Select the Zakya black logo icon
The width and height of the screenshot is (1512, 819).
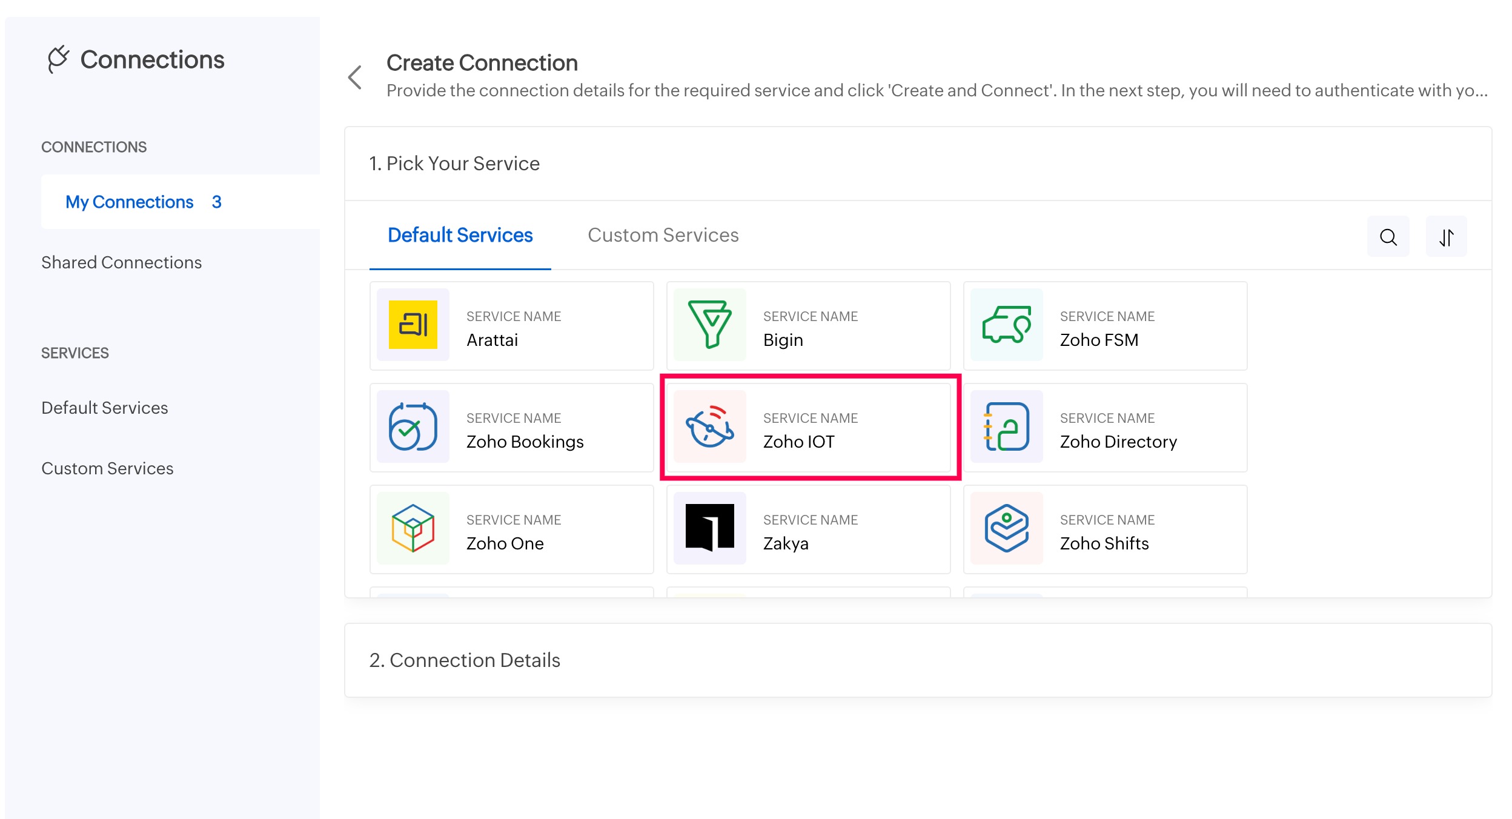coord(709,529)
